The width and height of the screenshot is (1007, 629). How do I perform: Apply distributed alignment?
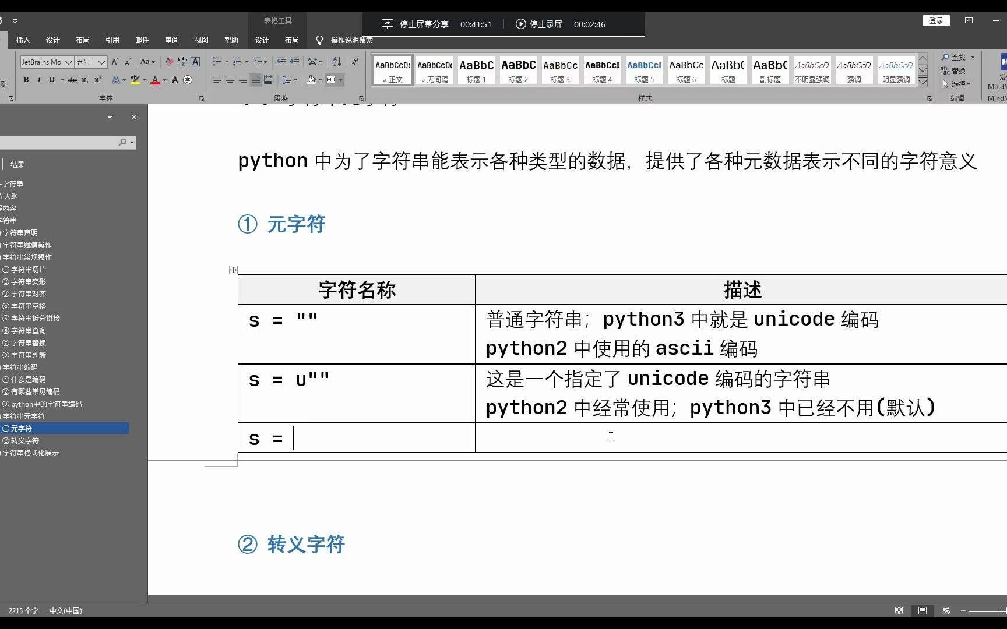[269, 80]
